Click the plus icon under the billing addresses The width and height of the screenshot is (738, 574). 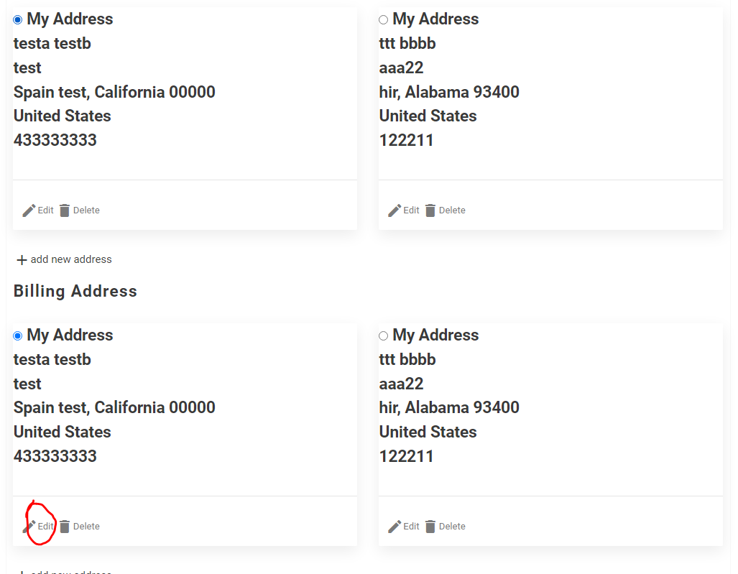tap(20, 571)
